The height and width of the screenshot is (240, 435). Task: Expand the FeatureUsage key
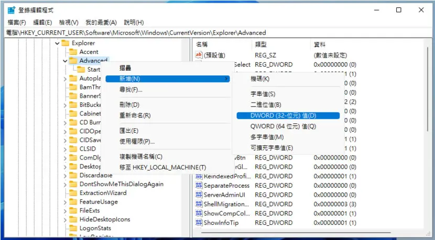65,202
